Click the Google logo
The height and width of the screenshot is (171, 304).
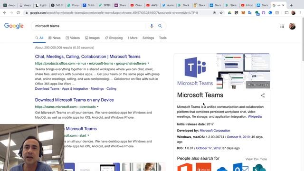click(14, 26)
